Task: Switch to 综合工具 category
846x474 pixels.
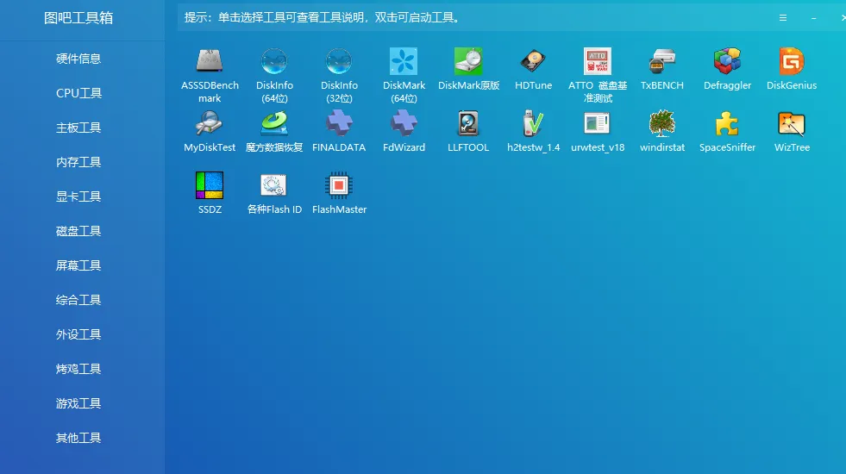Action: tap(78, 300)
